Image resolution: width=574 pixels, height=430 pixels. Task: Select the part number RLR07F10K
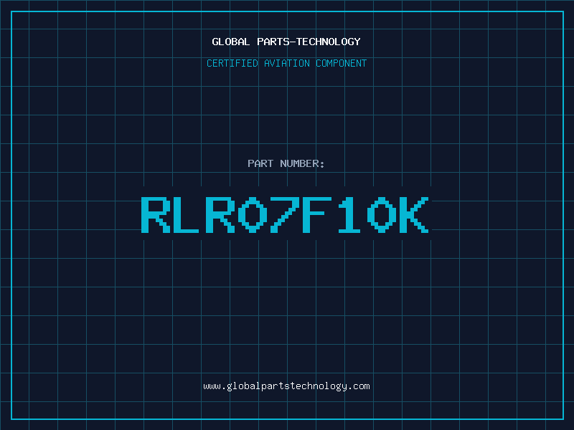pos(285,215)
